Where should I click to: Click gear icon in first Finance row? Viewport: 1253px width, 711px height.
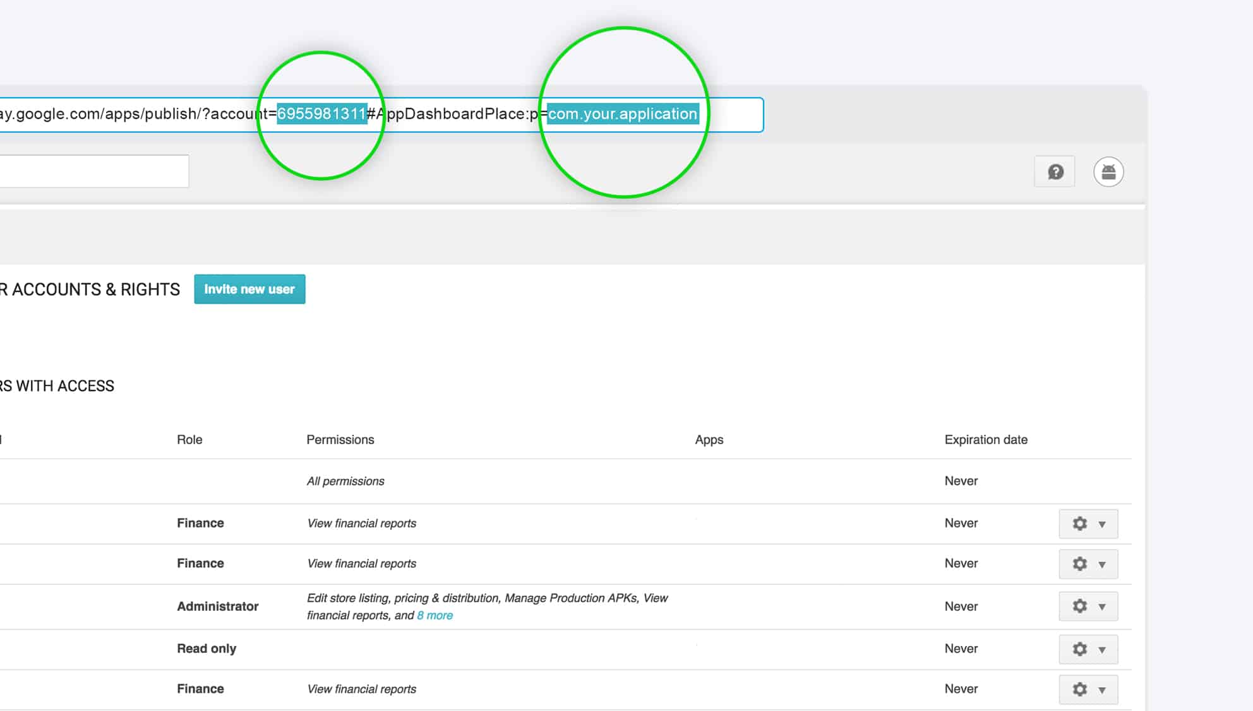(x=1080, y=524)
